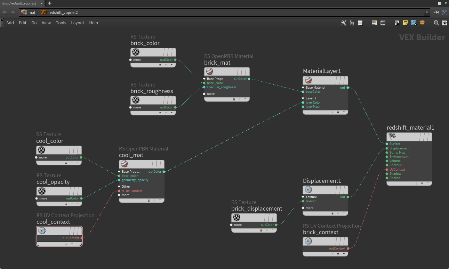
Task: Add a yellow sticky note
Action: click(x=405, y=23)
